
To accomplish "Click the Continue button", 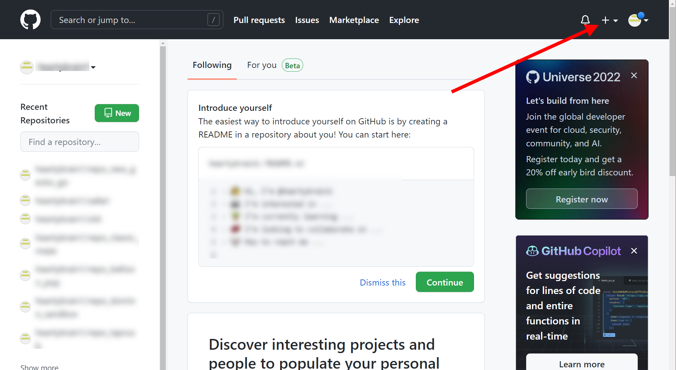I will tap(445, 282).
